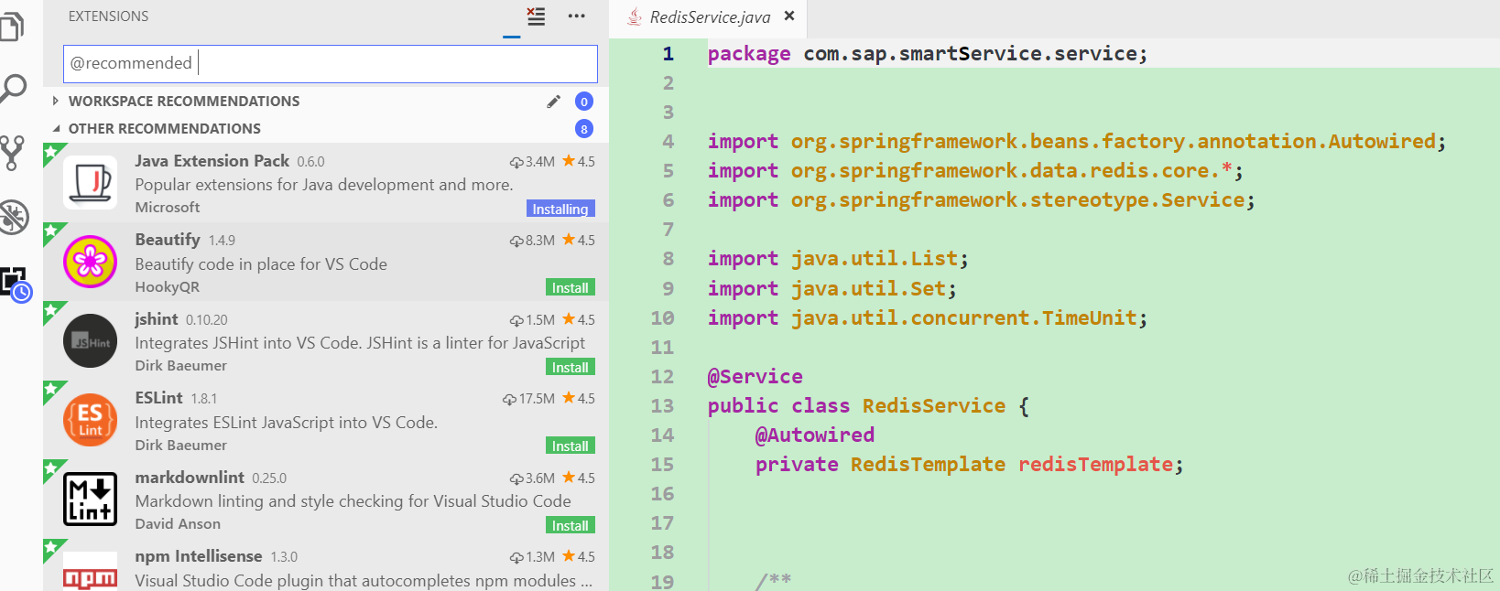Click the jshint 4.5 star rating
This screenshot has width=1500, height=591.
point(579,320)
